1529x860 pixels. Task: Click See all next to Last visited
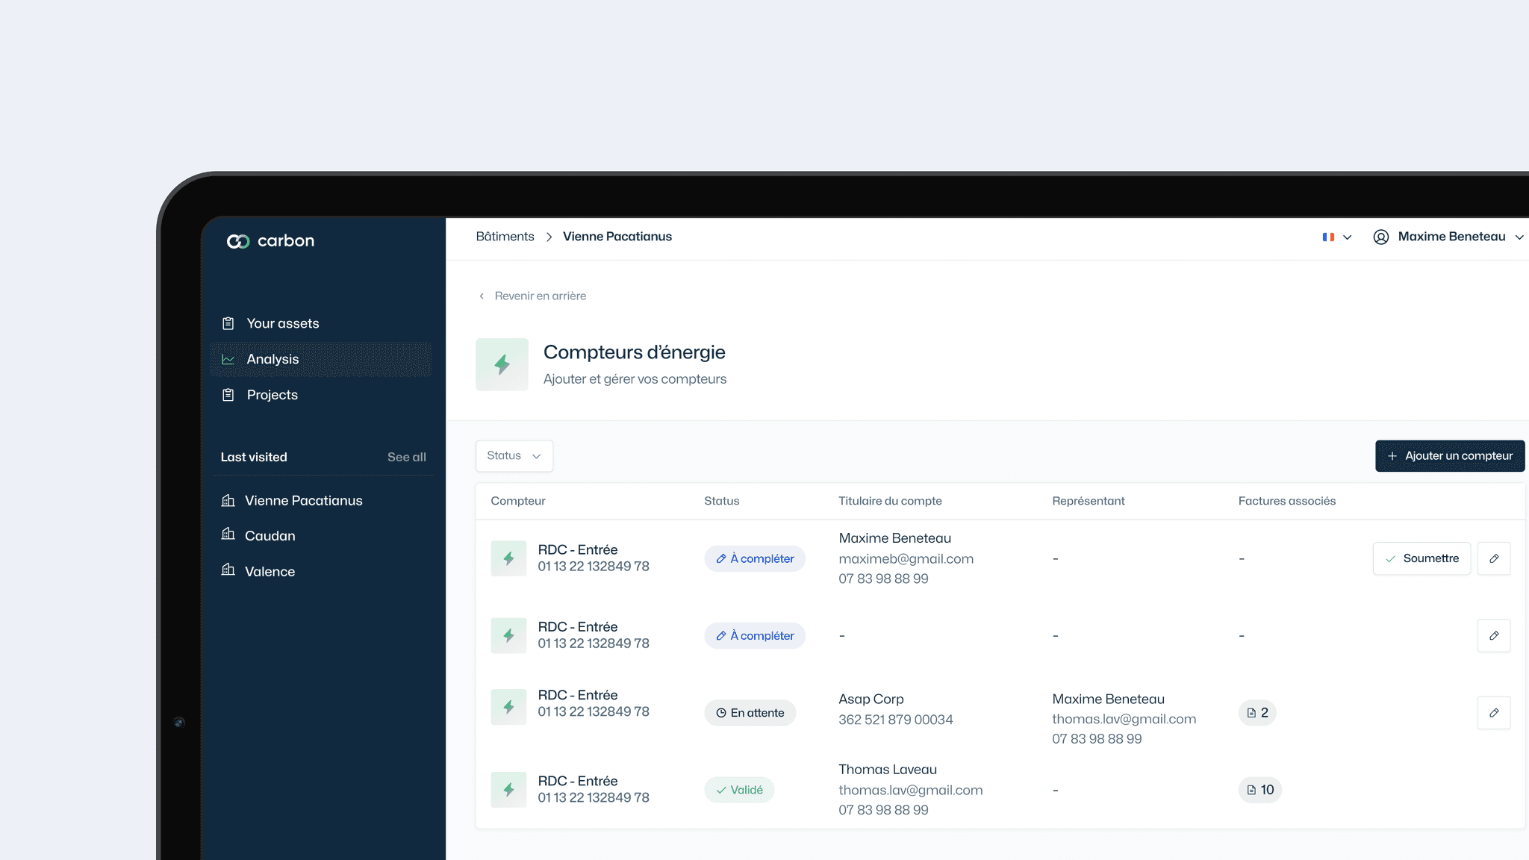[x=406, y=457]
